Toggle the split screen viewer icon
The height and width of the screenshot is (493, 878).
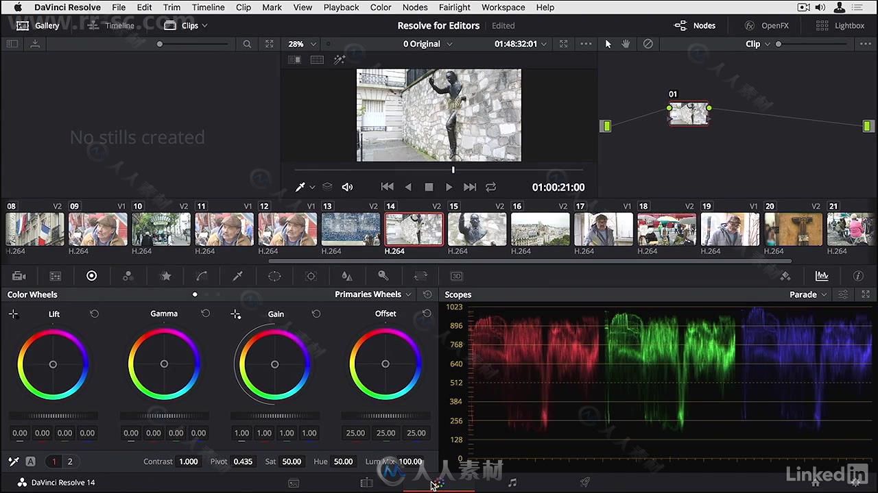tap(317, 60)
